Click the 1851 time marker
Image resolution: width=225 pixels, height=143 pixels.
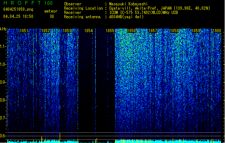click(x=24, y=31)
